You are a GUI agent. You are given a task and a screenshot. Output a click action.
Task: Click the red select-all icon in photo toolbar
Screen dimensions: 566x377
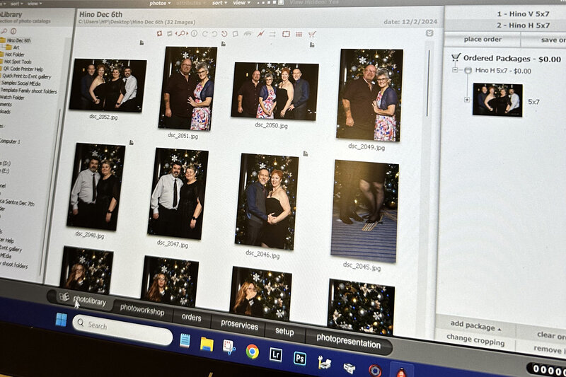point(159,33)
